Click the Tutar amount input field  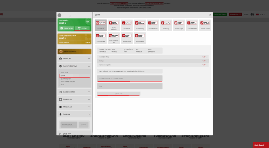click(x=130, y=86)
